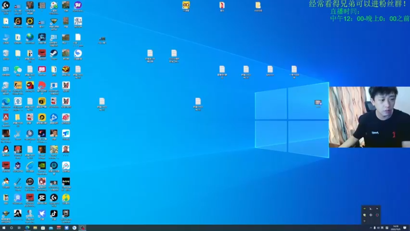Open Task View on the taskbar
Image resolution: width=410 pixels, height=231 pixels.
pyautogui.click(x=19, y=228)
